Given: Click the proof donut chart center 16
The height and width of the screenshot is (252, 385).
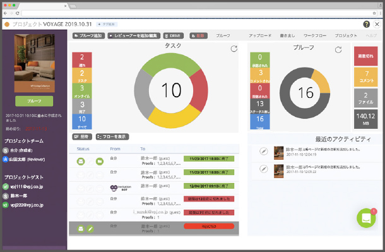Looking at the screenshot, I should point(305,93).
